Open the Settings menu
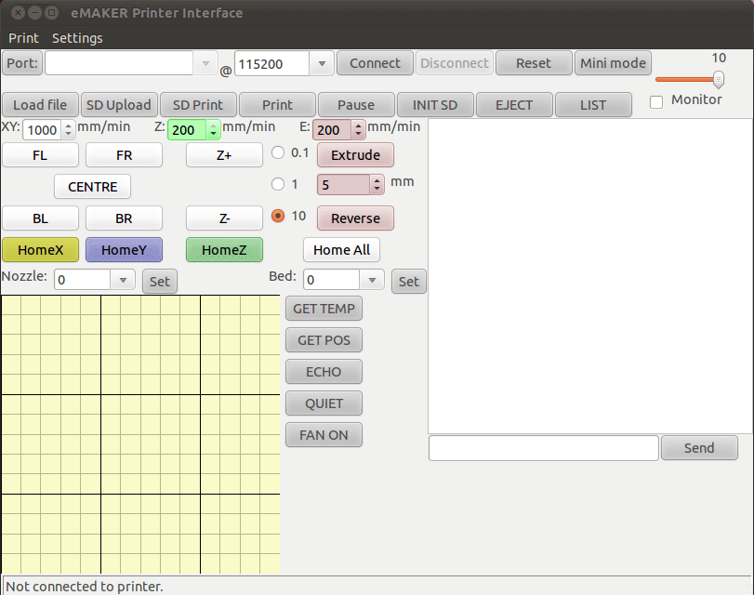 77,38
